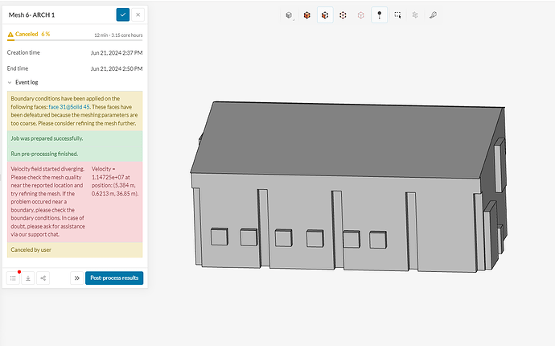The width and height of the screenshot is (555, 346).
Task: Click the 'Canceled by user' log entry
Action: [75, 249]
